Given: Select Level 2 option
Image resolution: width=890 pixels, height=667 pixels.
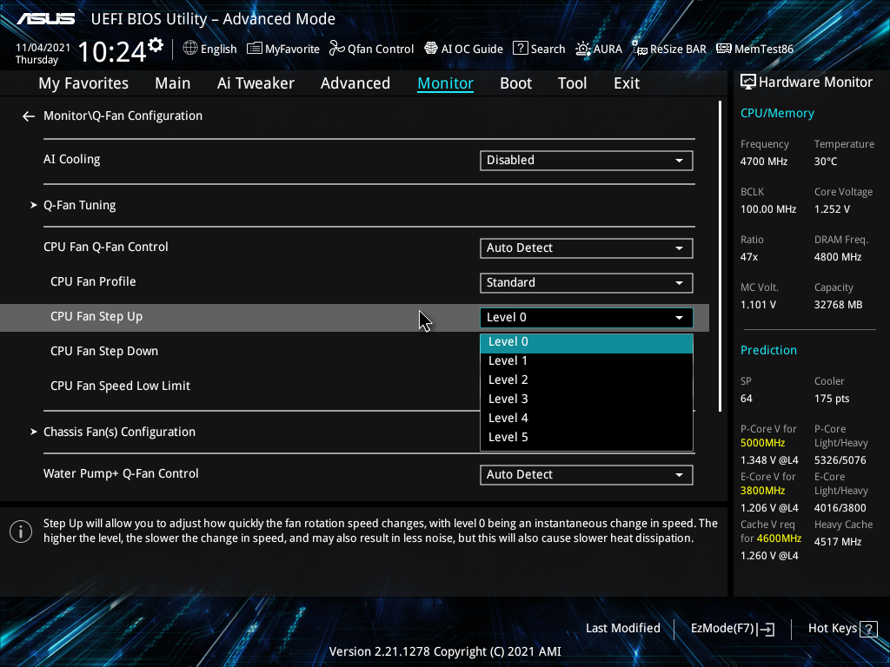Looking at the screenshot, I should (587, 380).
